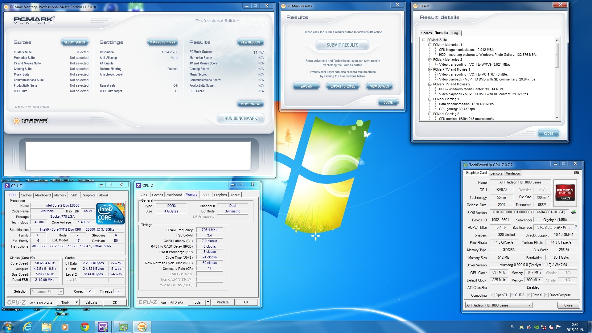Viewport: 592px width, 333px height.
Task: Launch Google Chrome from the taskbar
Action: point(84,327)
